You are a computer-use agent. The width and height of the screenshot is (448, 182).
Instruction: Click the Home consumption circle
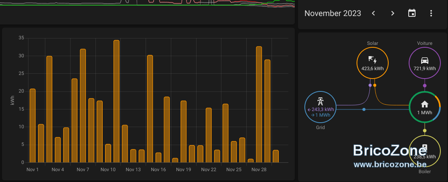tap(425, 107)
